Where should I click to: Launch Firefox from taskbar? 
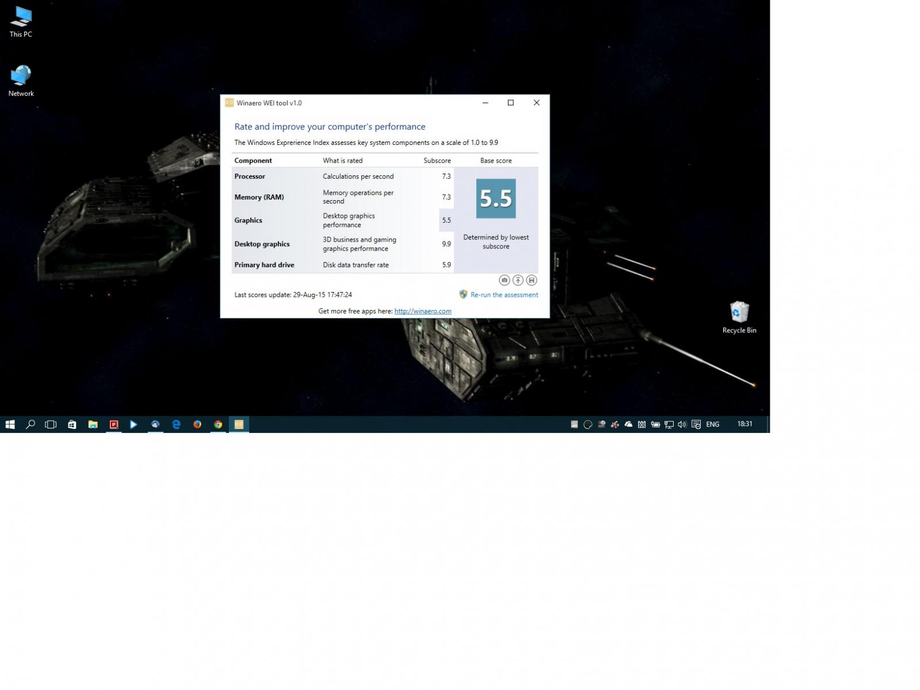click(197, 424)
